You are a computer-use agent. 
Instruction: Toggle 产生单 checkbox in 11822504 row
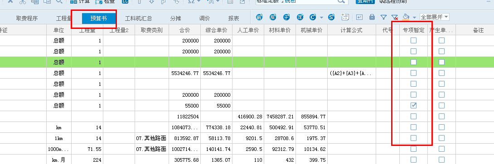click(442, 116)
